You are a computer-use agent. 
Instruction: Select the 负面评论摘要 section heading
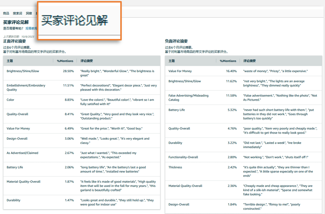(x=176, y=41)
